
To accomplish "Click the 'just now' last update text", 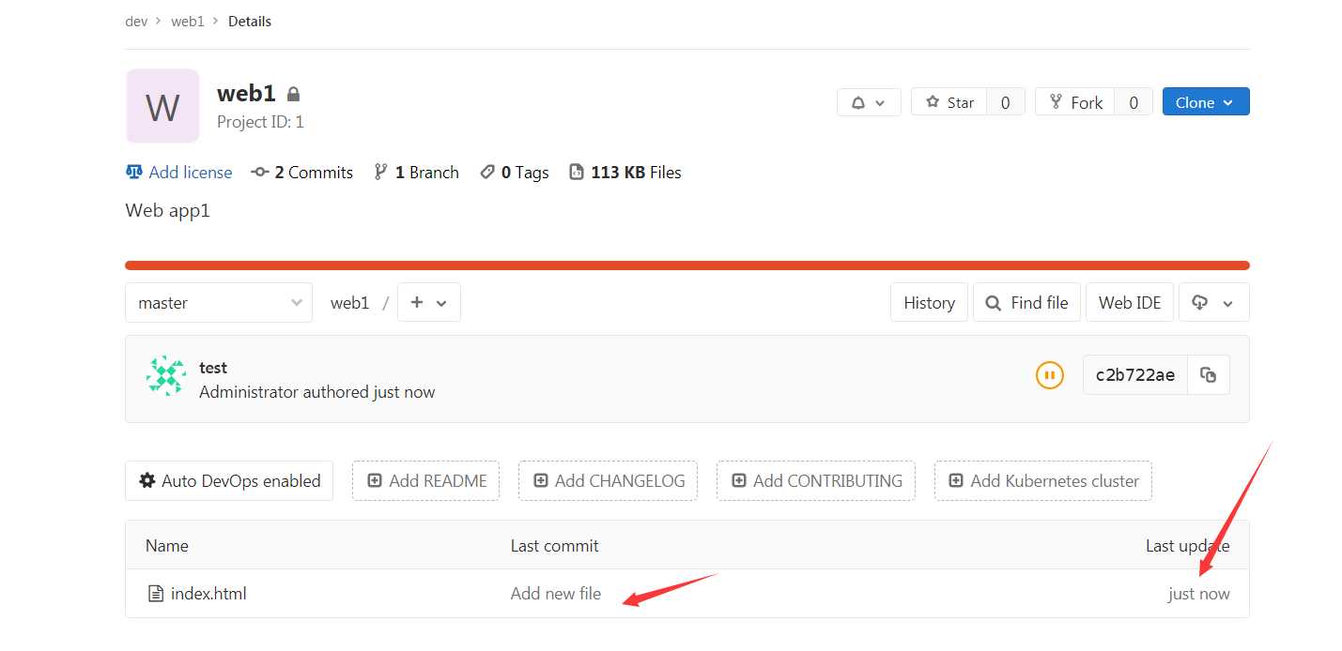I will pos(1199,594).
